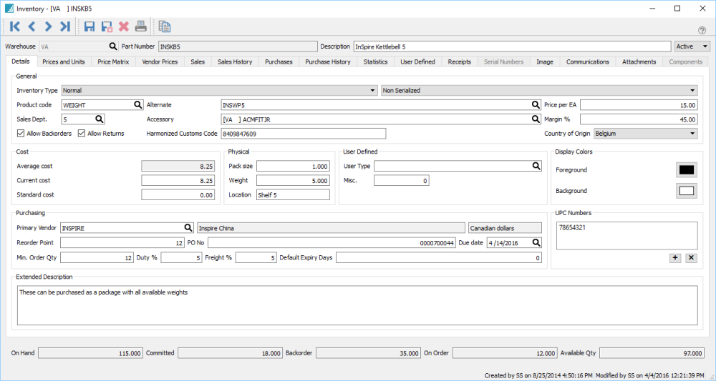Go to the first inventory record

tap(14, 27)
